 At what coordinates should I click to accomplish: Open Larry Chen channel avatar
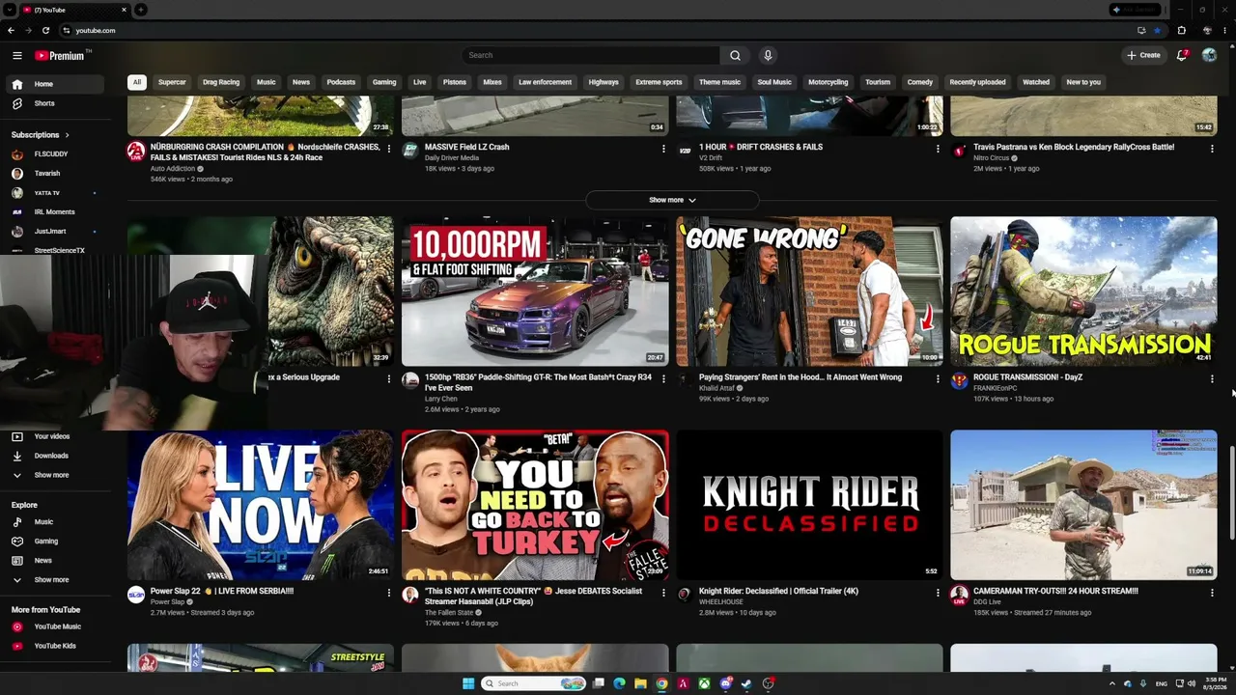pyautogui.click(x=410, y=381)
